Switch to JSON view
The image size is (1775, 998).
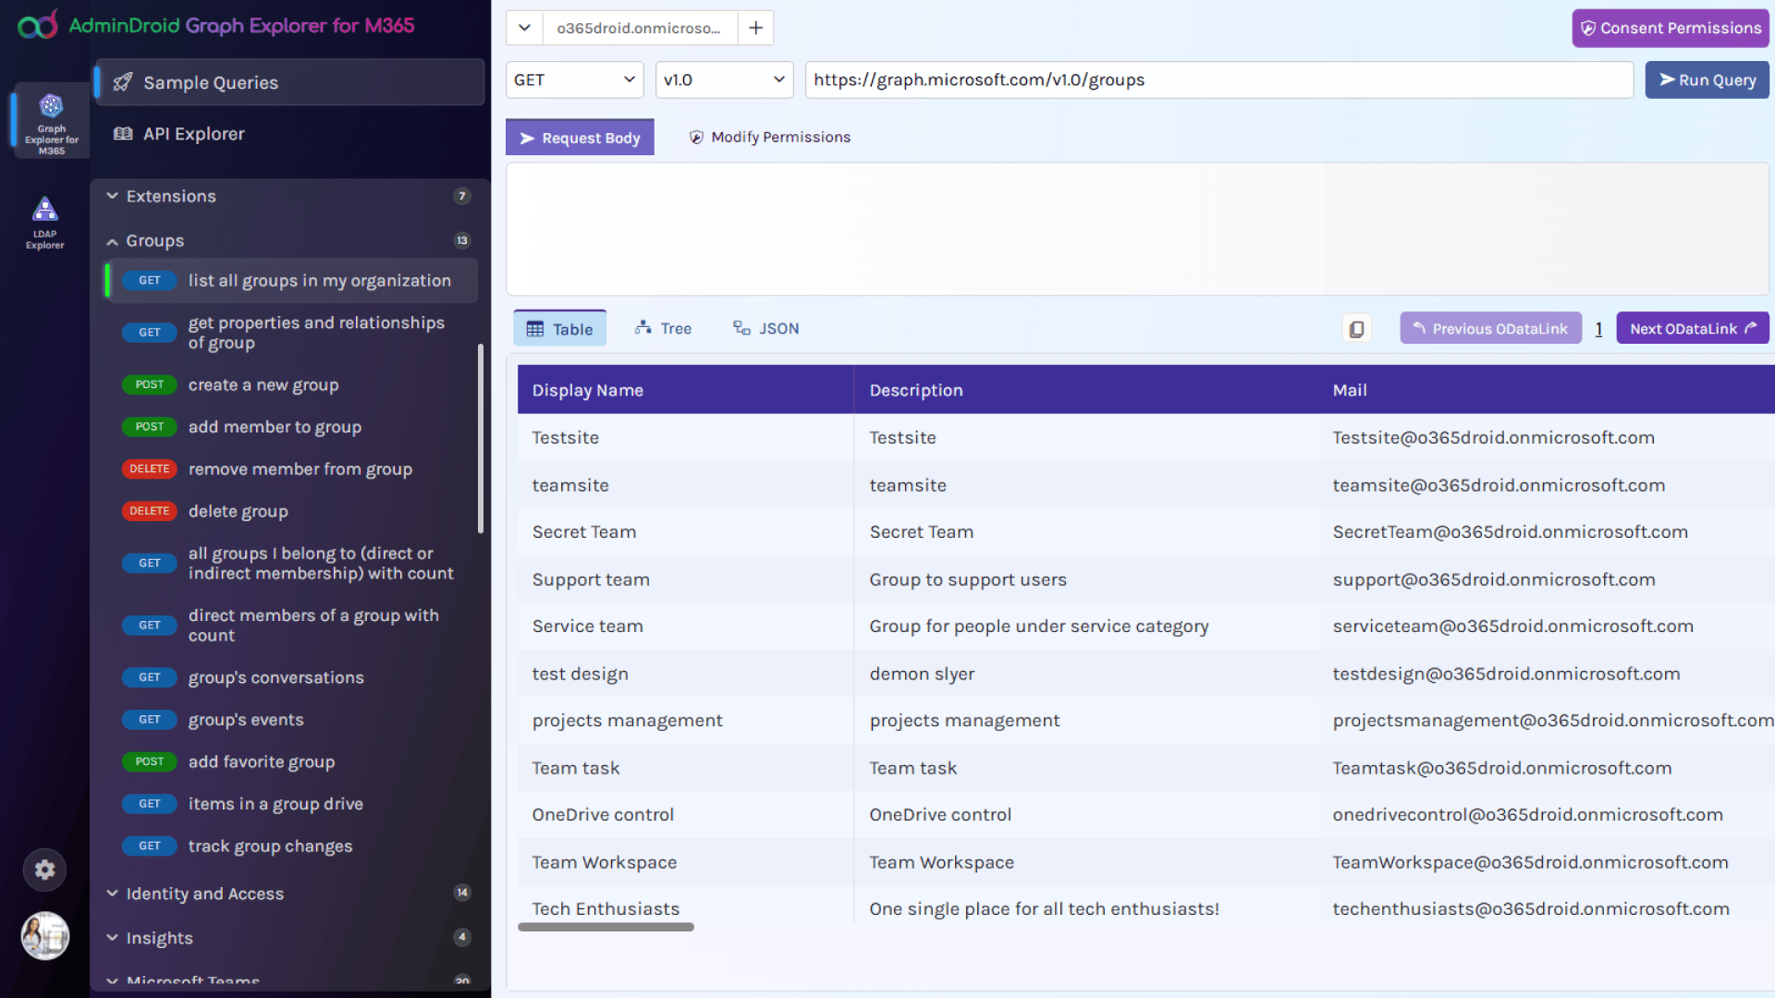765,328
